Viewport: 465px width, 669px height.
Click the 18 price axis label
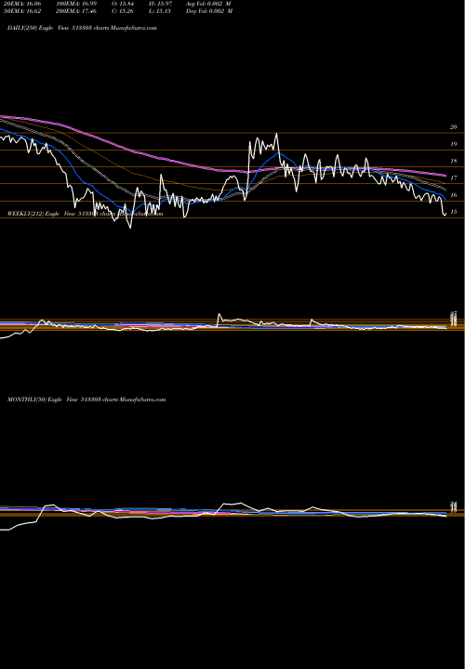[453, 162]
